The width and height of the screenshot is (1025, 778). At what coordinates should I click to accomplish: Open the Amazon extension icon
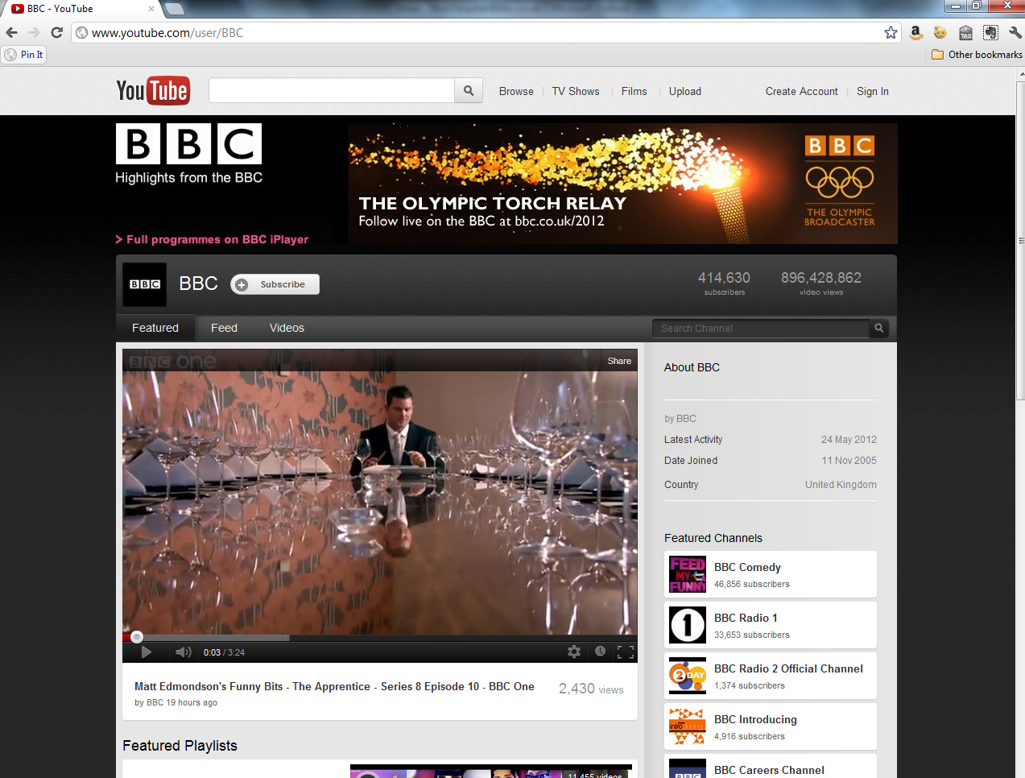coord(915,32)
